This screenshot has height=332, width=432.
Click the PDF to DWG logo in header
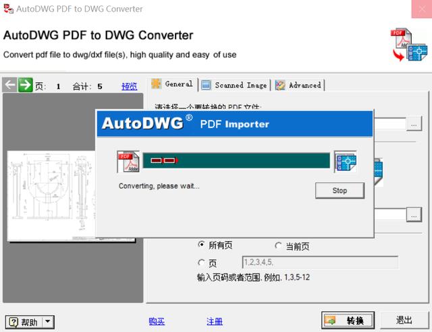coord(409,44)
